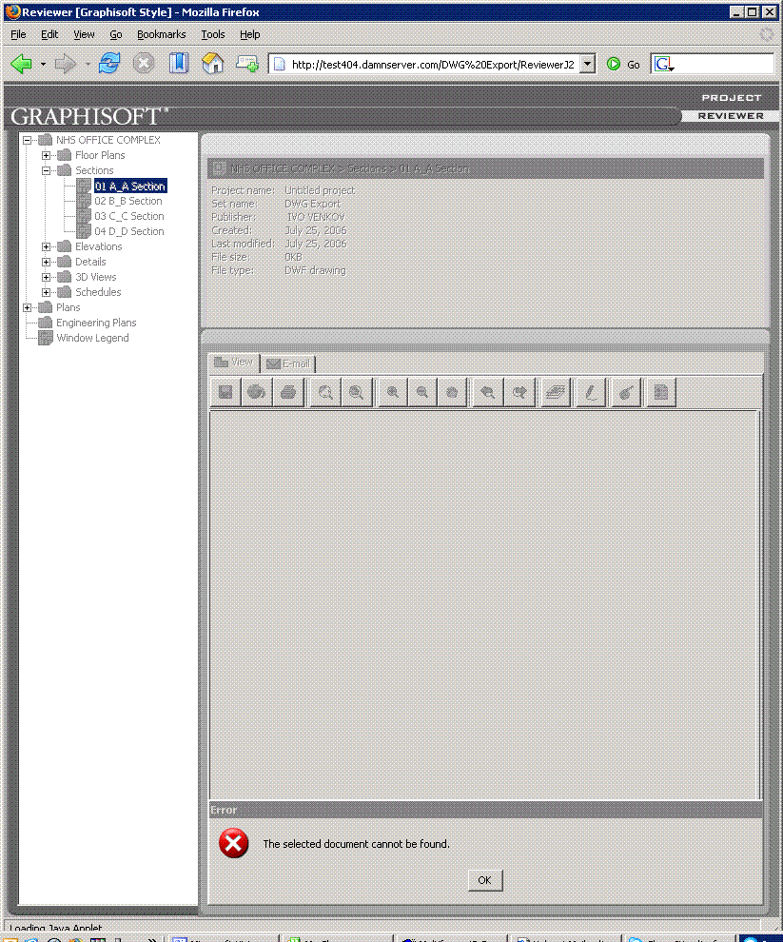Open the Edit menu

tap(49, 34)
